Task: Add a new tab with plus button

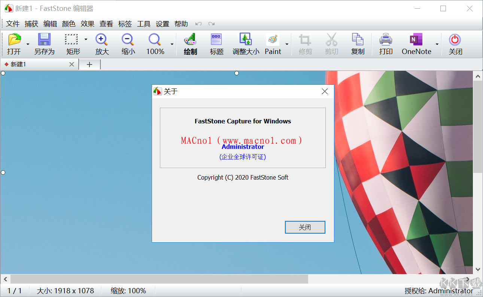Action: pyautogui.click(x=89, y=64)
